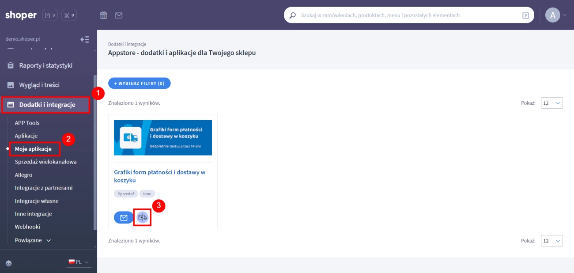
Task: Open the documents counter icon showing 3
Action: click(x=50, y=15)
